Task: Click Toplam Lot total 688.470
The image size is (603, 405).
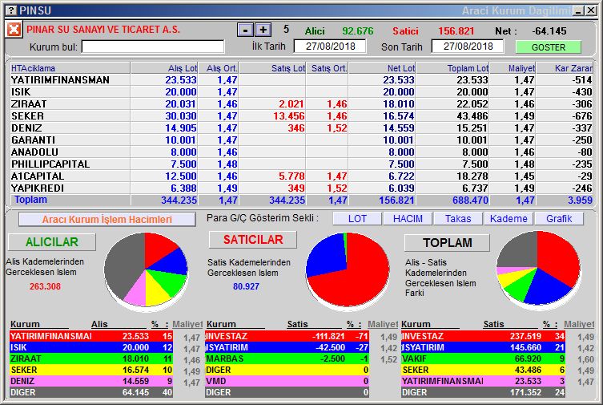Action: [470, 200]
